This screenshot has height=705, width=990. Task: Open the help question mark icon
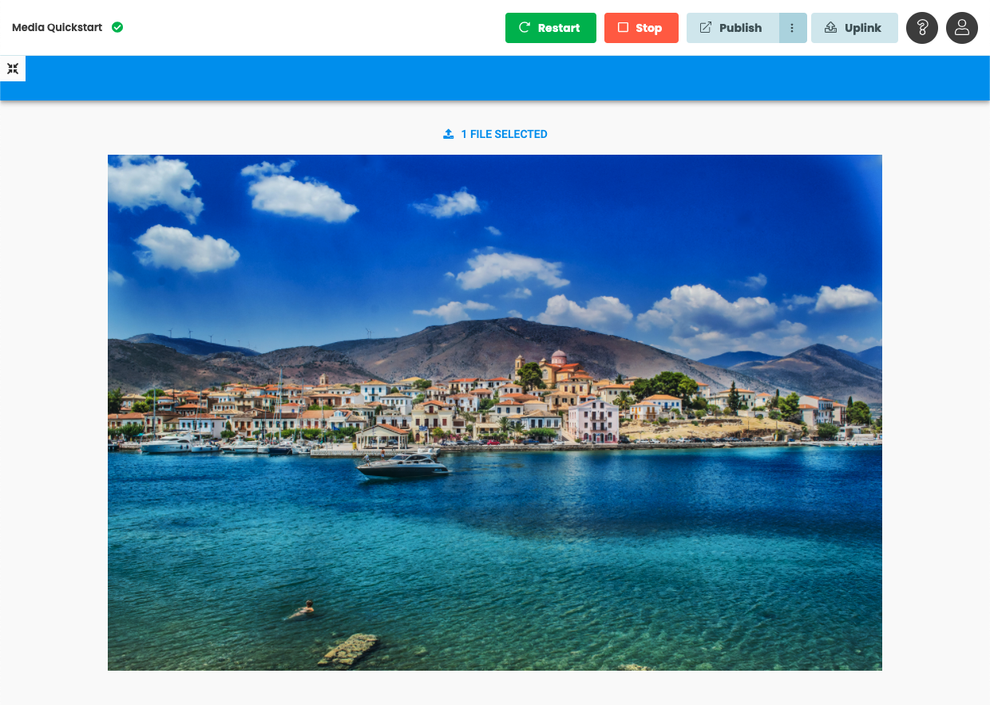(922, 28)
